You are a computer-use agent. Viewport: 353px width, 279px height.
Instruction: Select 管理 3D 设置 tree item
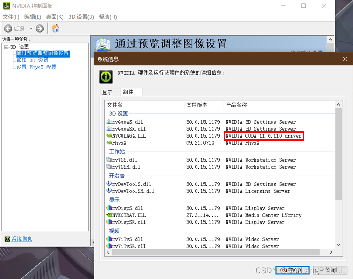click(32, 60)
